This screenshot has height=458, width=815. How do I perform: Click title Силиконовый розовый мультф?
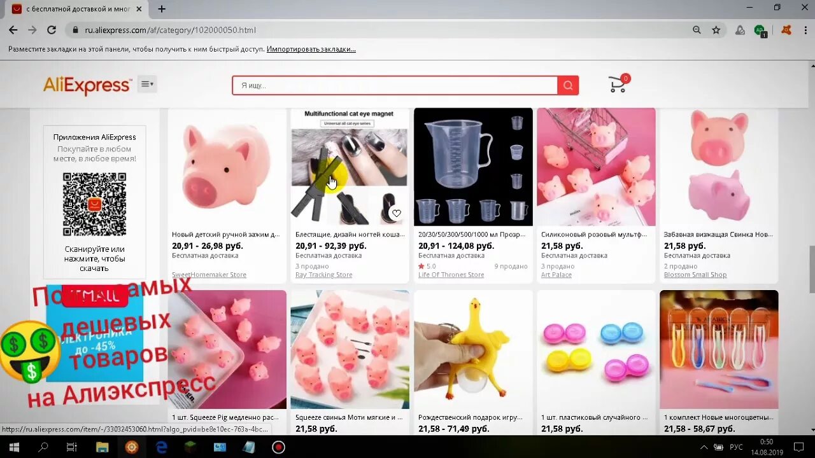[594, 235]
